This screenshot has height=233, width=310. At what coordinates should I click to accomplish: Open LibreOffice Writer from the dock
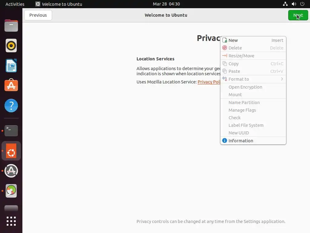(11, 66)
